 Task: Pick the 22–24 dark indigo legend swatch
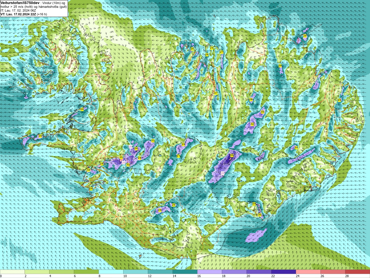(x=284, y=272)
